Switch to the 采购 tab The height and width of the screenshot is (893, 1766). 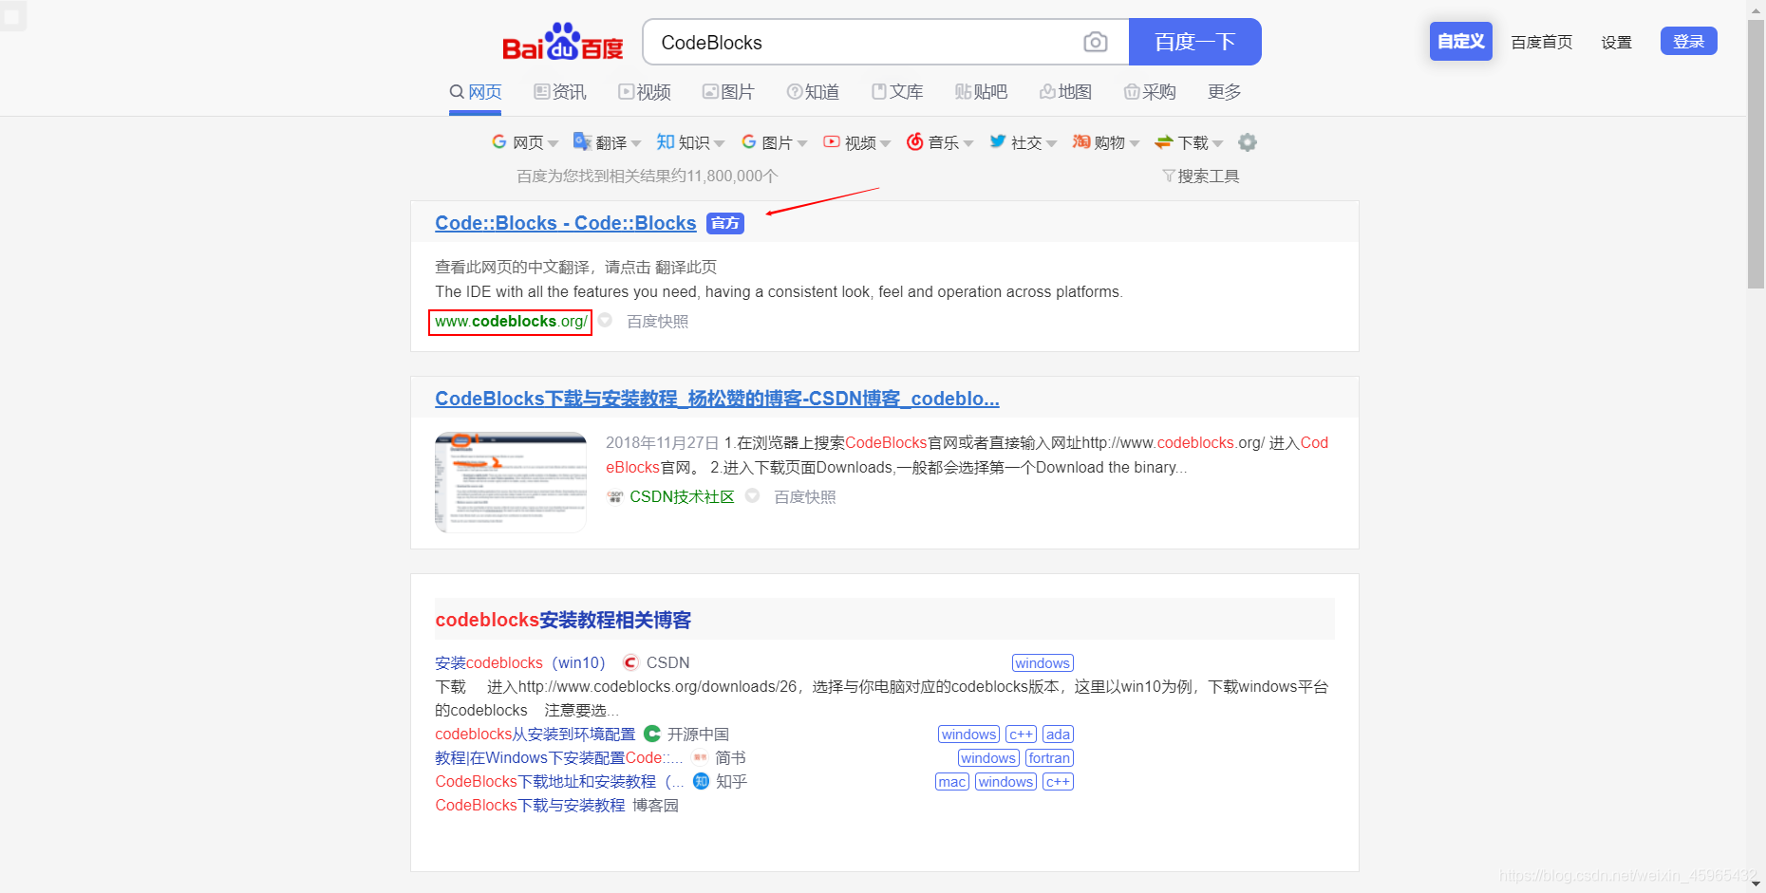tap(1150, 92)
